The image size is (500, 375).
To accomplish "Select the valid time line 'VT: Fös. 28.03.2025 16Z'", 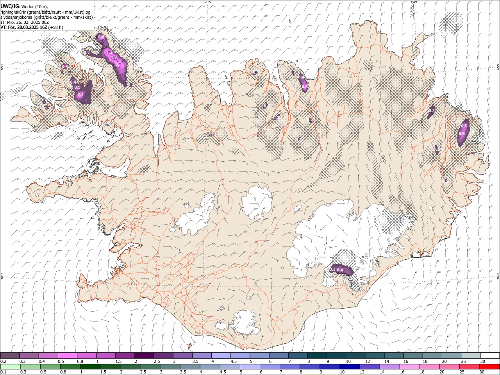I will pos(23,27).
